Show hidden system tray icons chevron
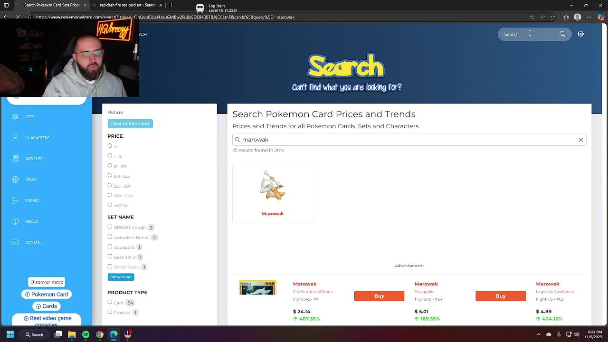This screenshot has width=608, height=342. point(538,334)
